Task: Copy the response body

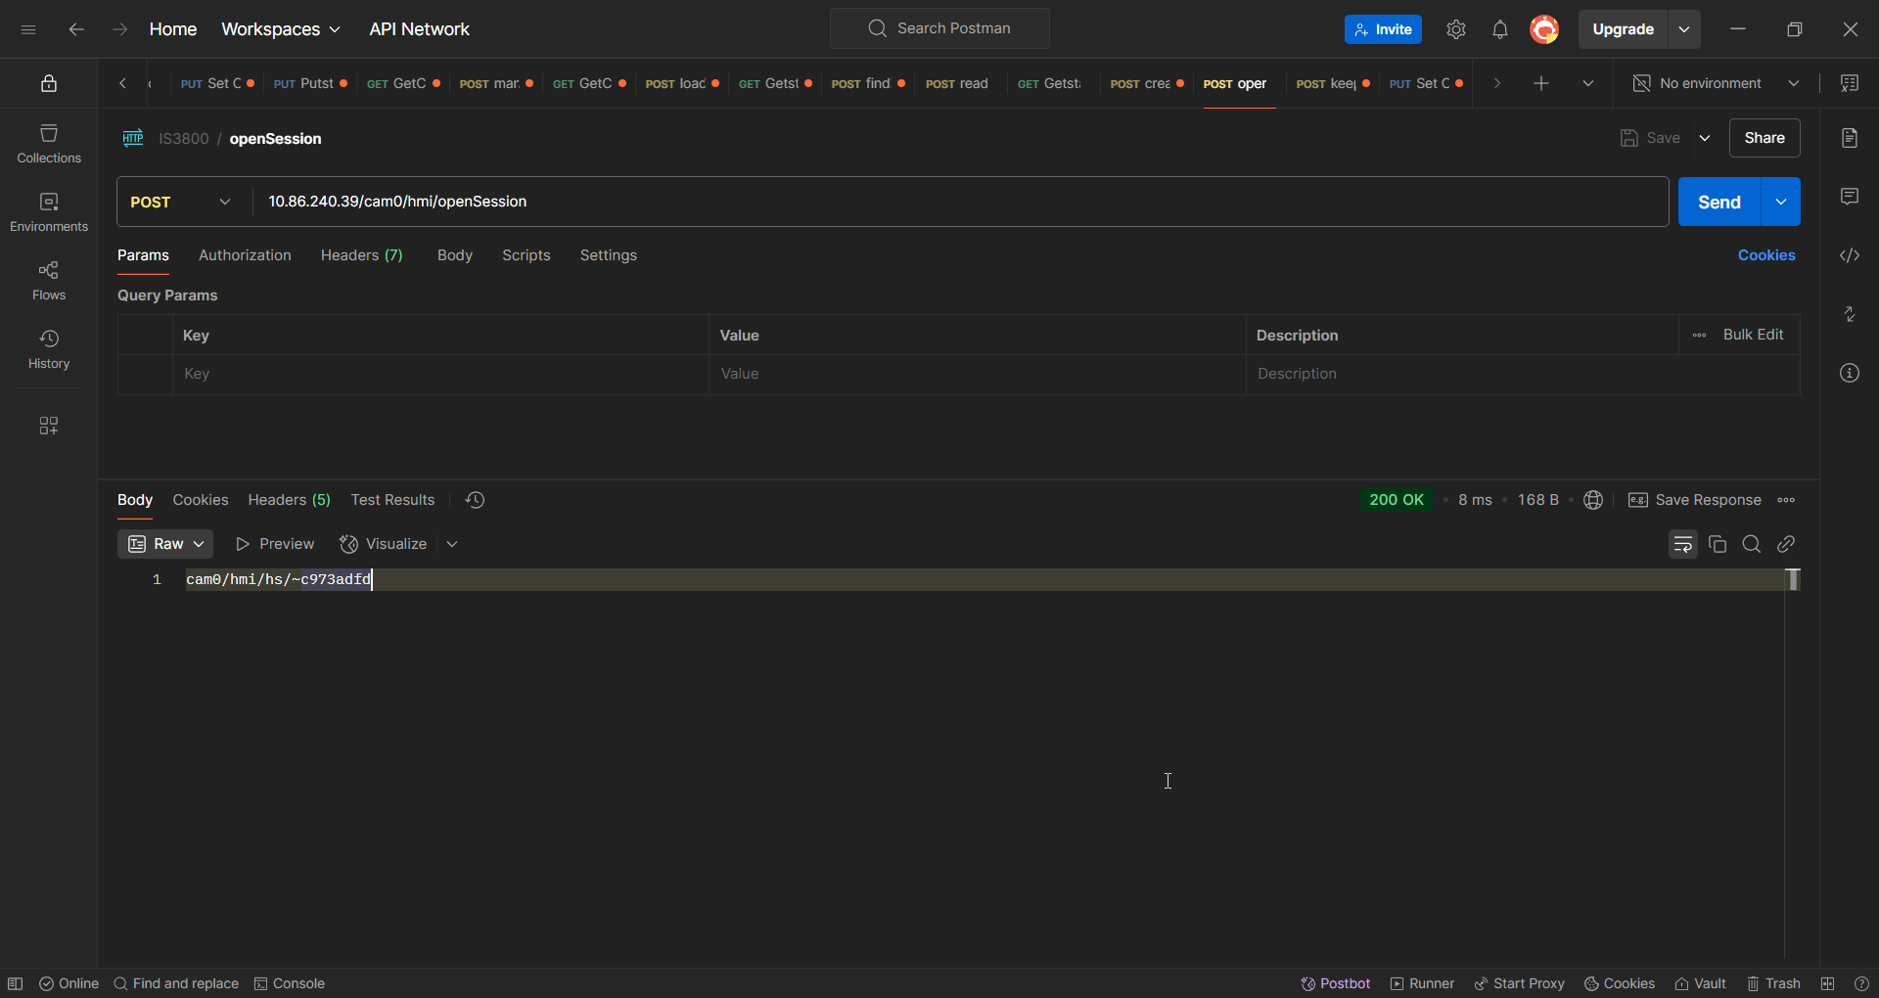Action: (x=1718, y=544)
